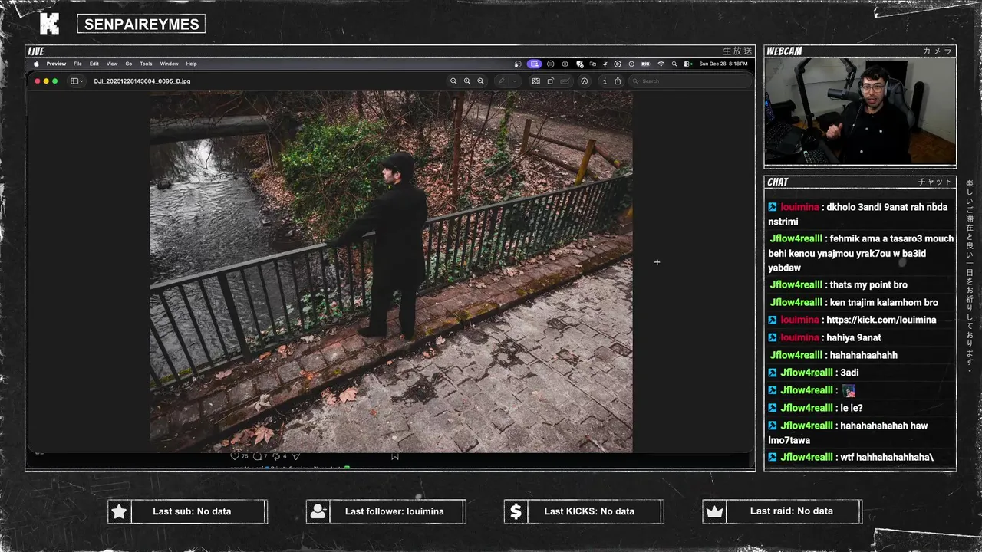Image resolution: width=982 pixels, height=552 pixels.
Task: Click the CHAT panel header
Action: point(860,182)
